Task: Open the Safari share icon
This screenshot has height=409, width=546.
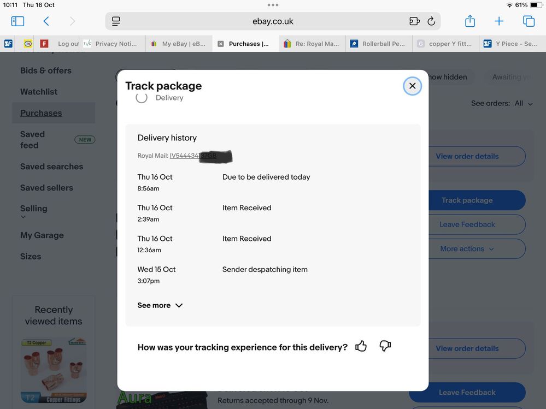Action: (469, 21)
